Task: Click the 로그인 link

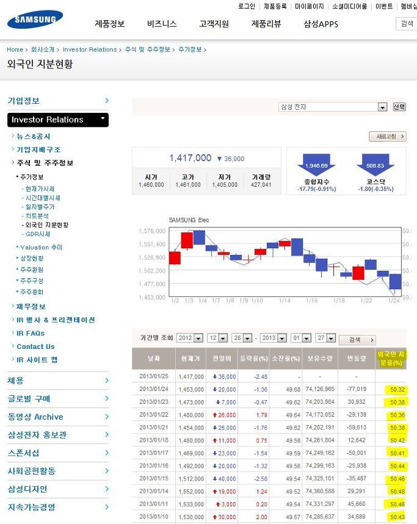Action: [247, 6]
